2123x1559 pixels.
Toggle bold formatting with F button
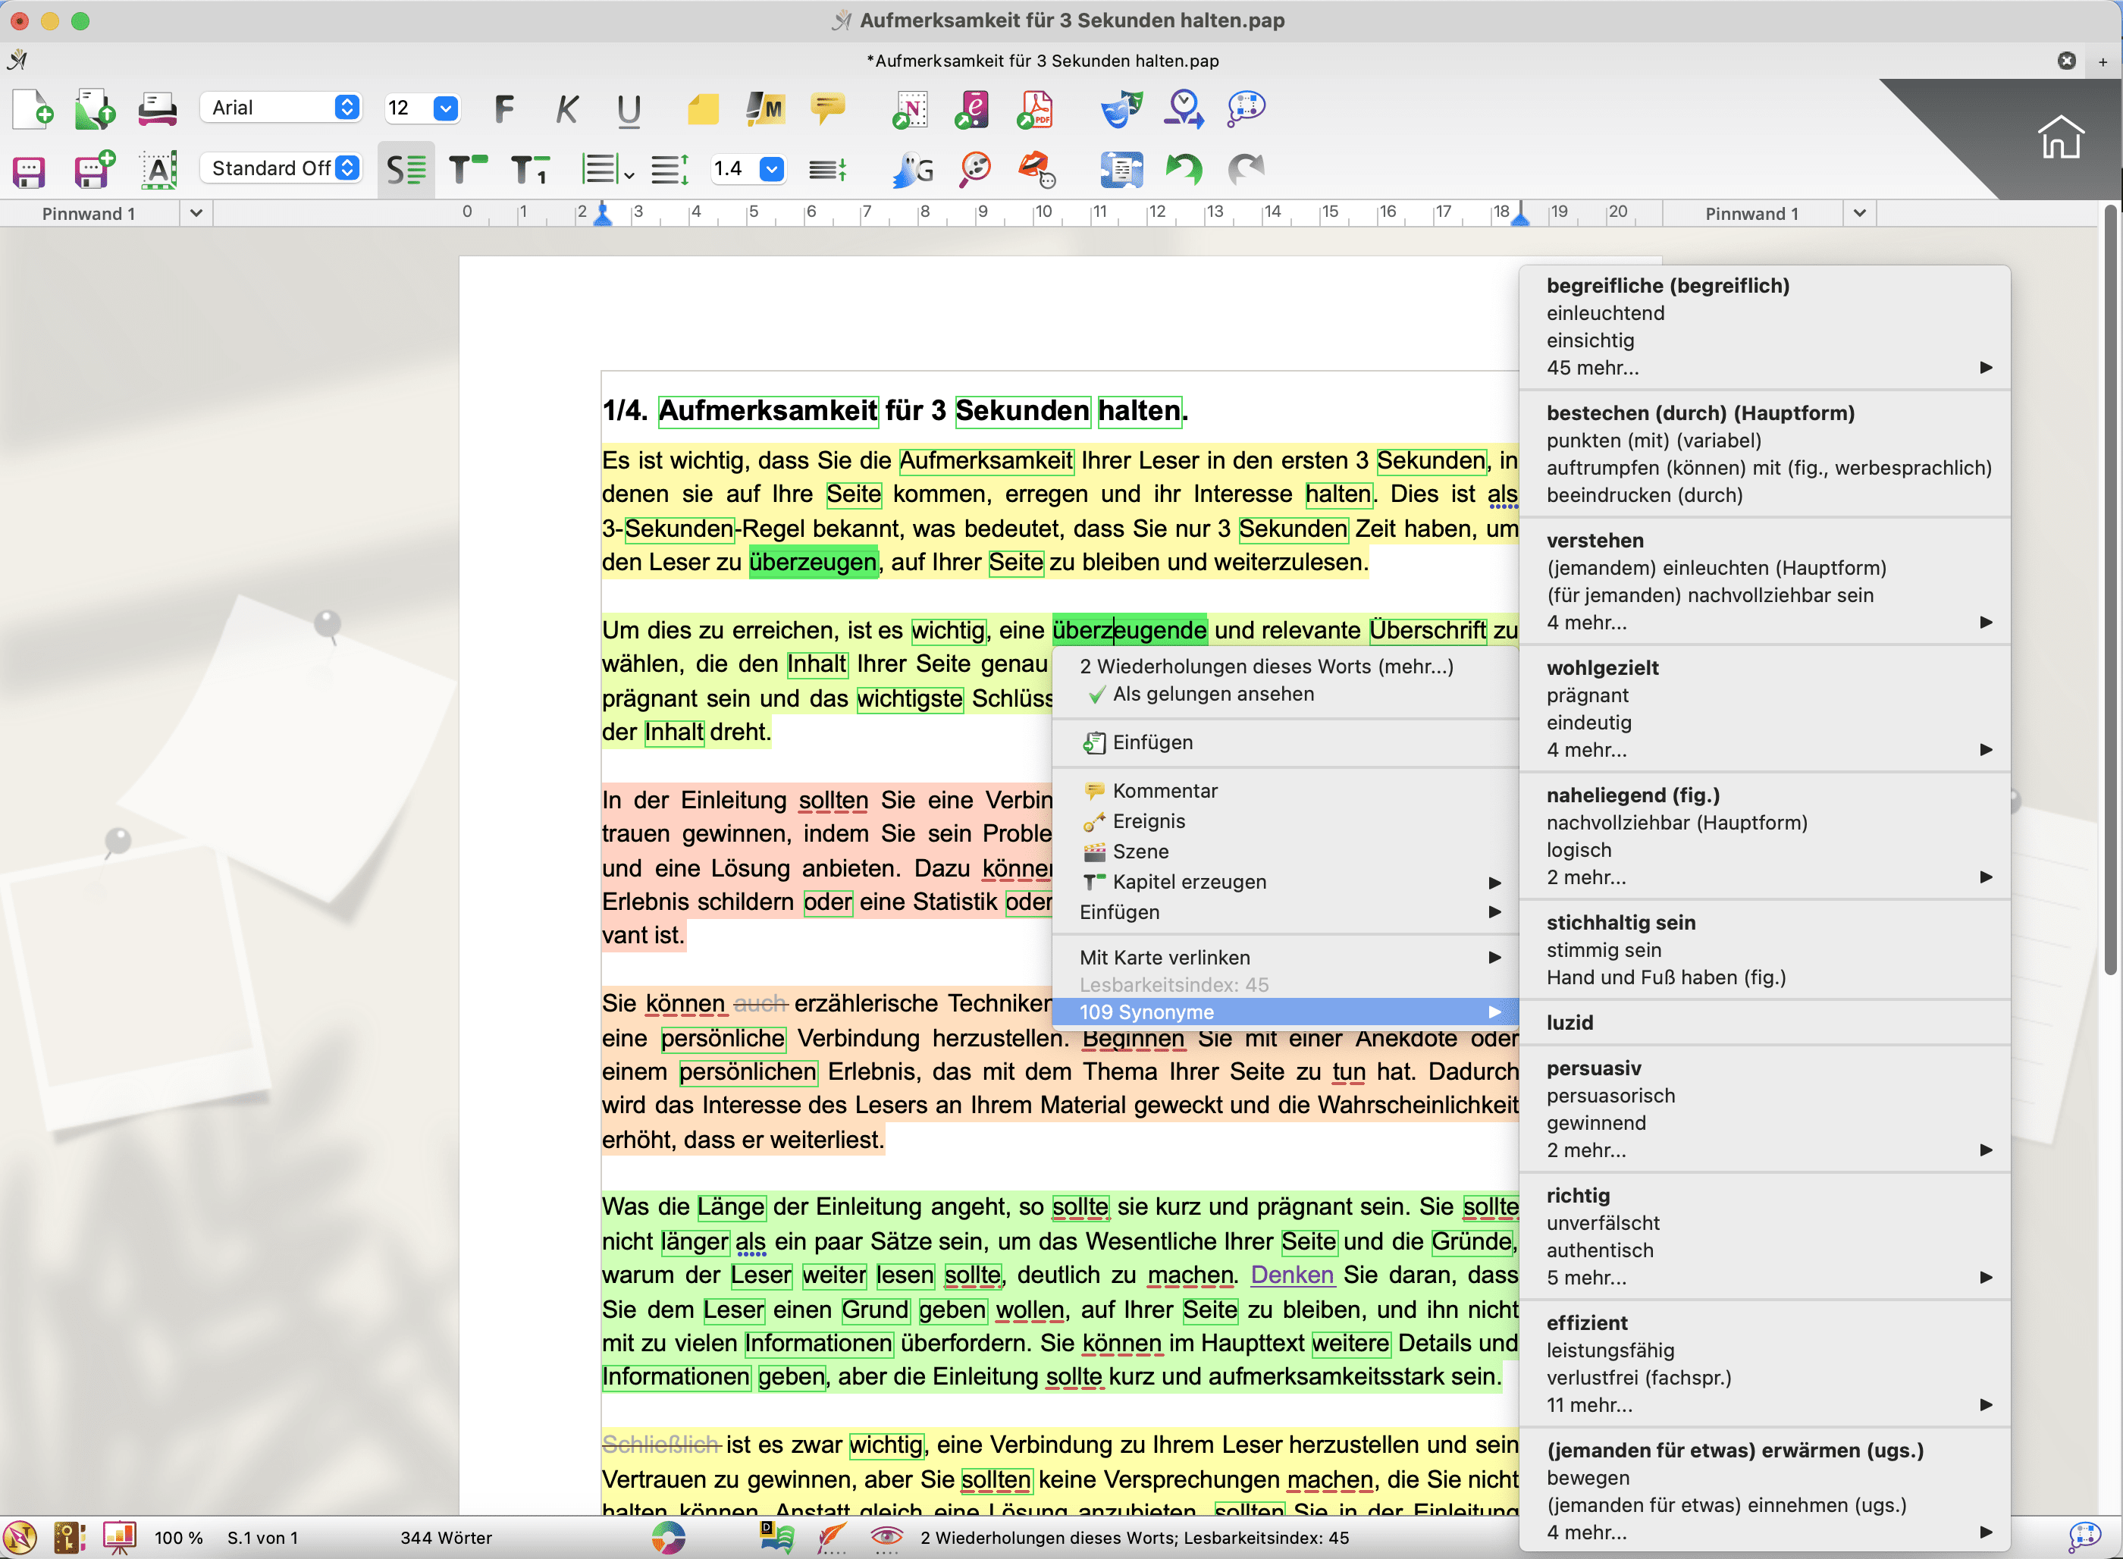tap(505, 109)
